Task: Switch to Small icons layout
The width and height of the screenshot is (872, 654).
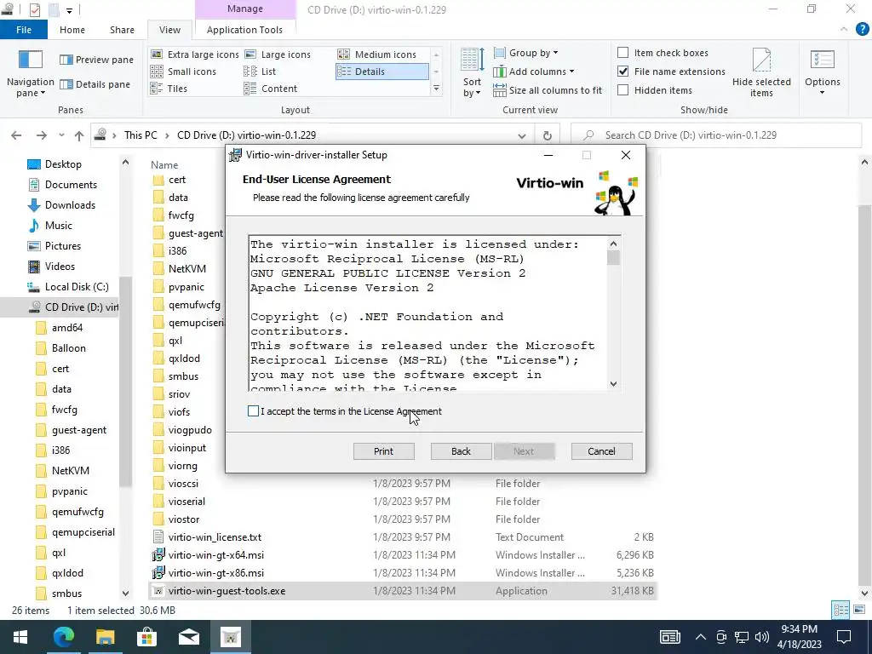Action: [x=184, y=72]
